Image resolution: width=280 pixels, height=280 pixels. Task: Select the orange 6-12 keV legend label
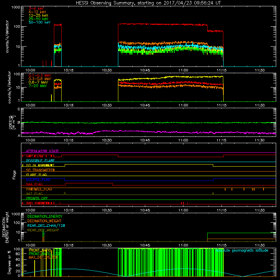(37, 12)
